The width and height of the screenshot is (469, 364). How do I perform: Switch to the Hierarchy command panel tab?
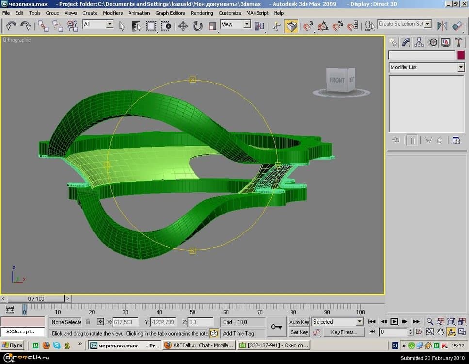pos(419,42)
